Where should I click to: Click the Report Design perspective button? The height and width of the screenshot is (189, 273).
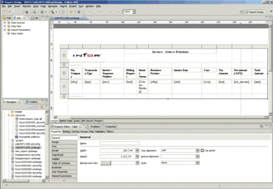256,12
